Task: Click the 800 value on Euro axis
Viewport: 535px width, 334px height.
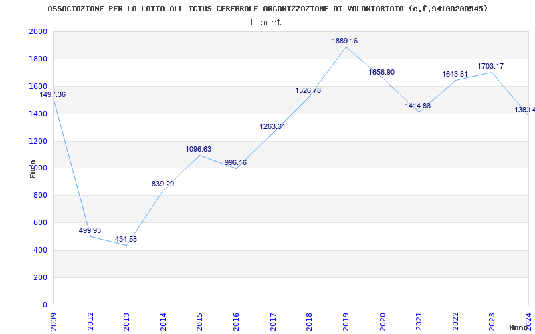Action: tap(41, 196)
